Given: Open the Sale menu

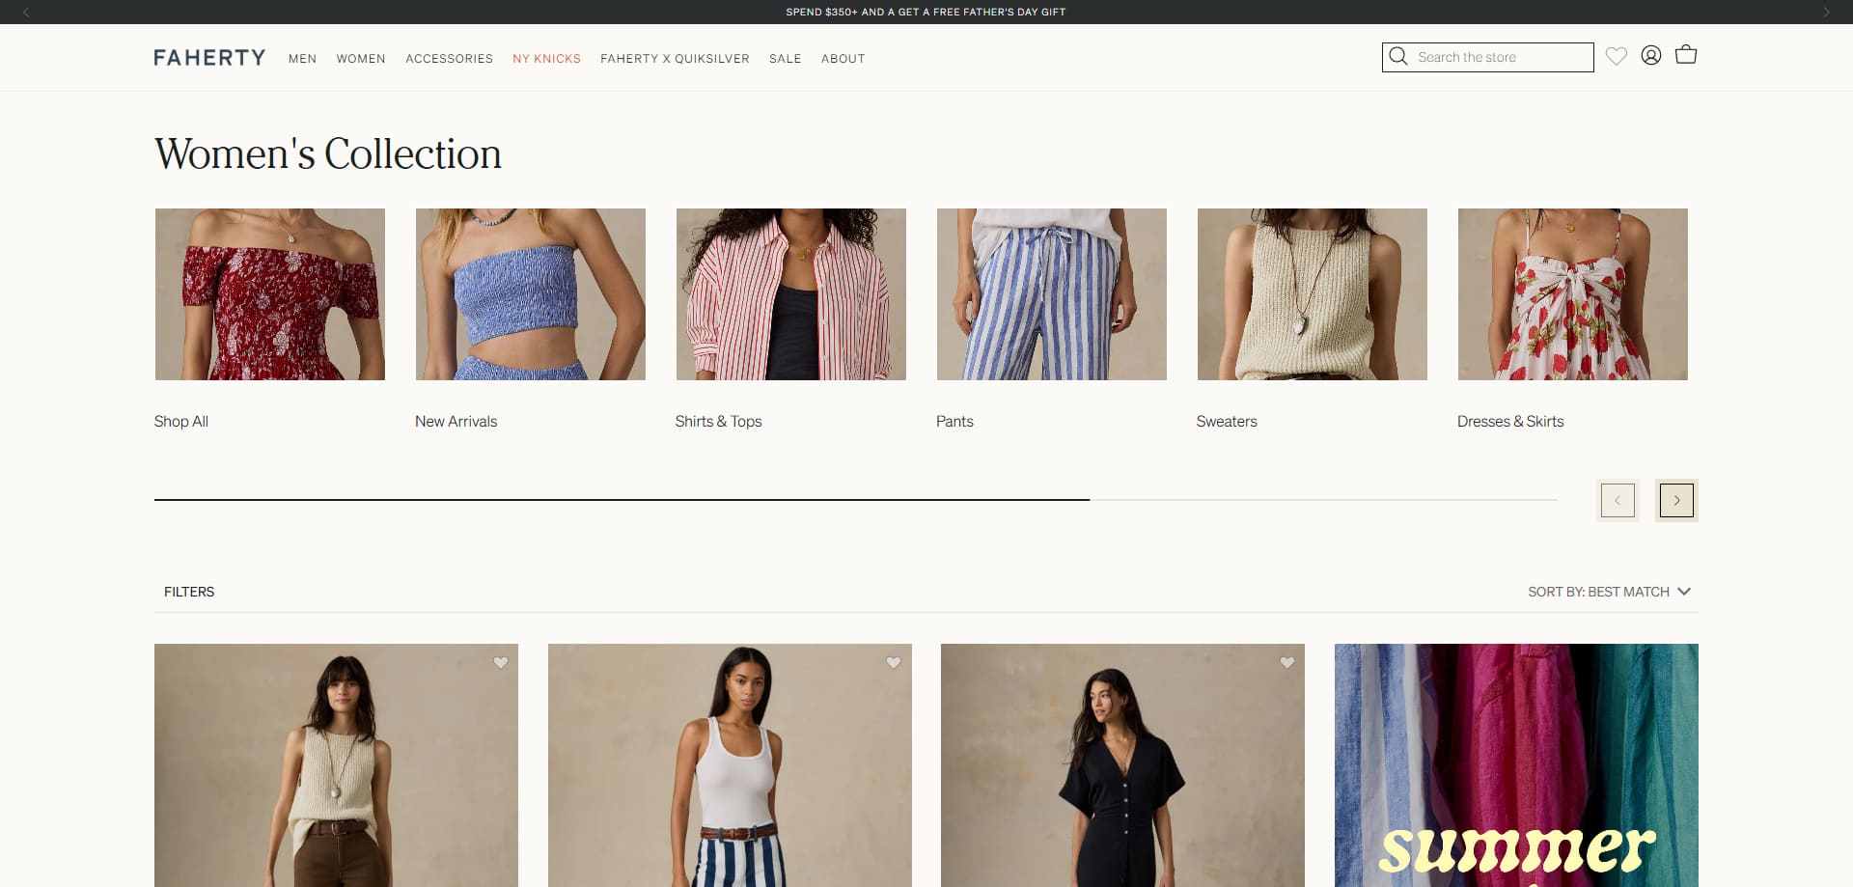Looking at the screenshot, I should click(x=785, y=59).
